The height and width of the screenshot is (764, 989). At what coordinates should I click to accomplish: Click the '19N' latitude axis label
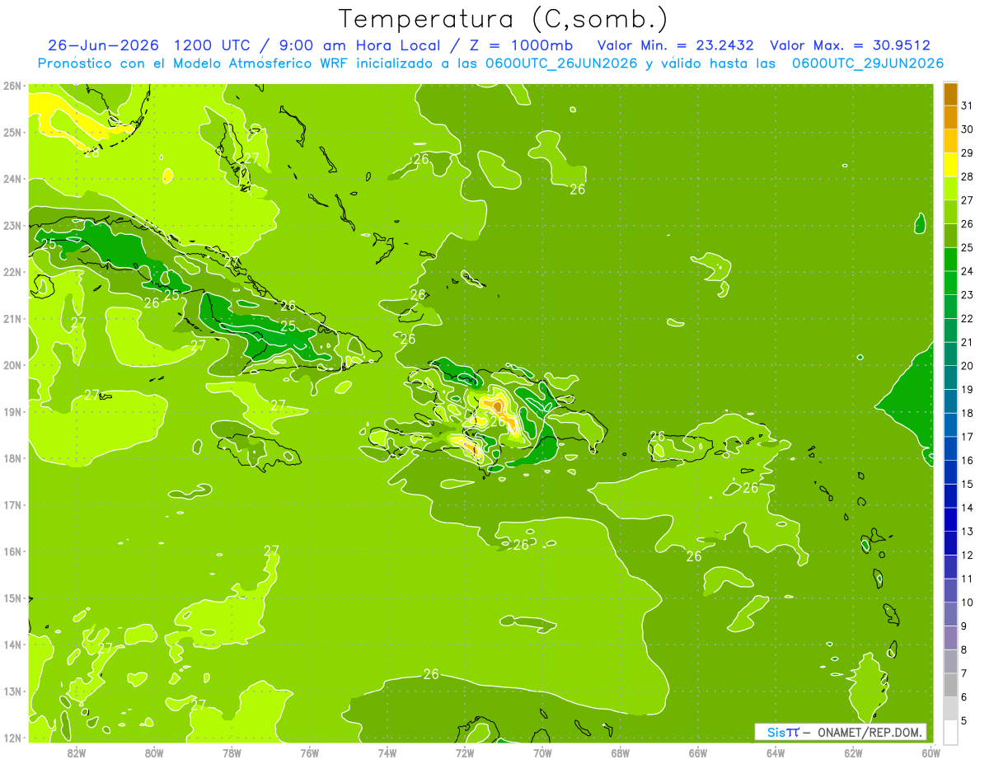[x=12, y=411]
